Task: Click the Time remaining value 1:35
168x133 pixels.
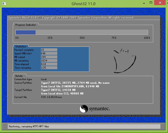Action: [x=49, y=68]
